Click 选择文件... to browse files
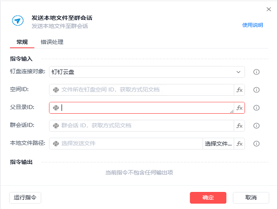This screenshot has height=209, width=277. click(x=218, y=144)
